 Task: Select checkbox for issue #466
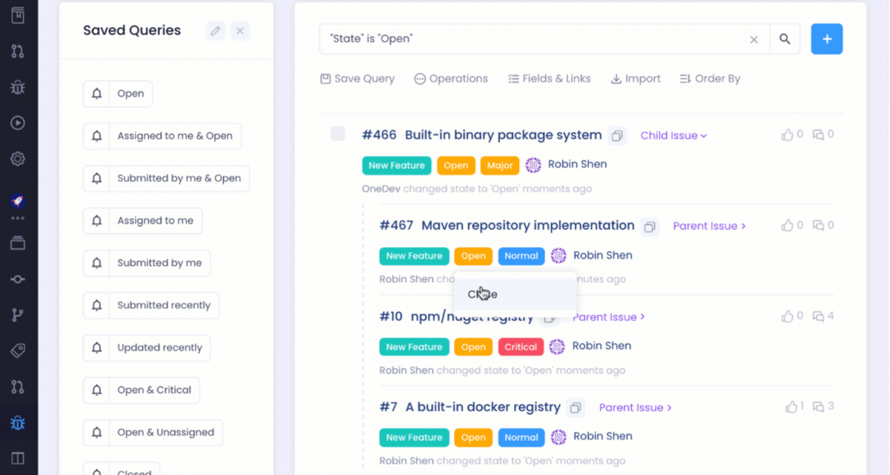(x=337, y=134)
